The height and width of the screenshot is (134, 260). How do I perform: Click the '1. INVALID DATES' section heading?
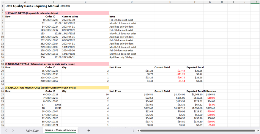(31, 13)
